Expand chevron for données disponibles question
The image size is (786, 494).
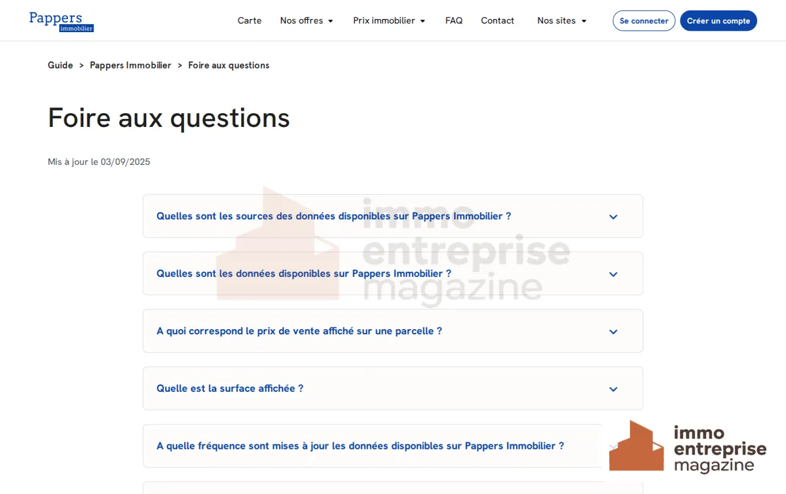[x=613, y=274]
